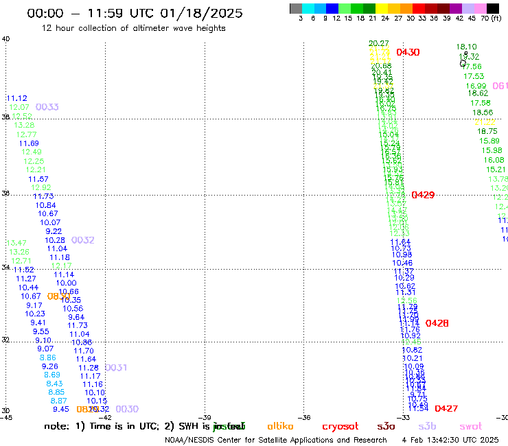Screen dimensions: 508x446
Task: Select the 16.08 wave height value
Action: (x=494, y=160)
